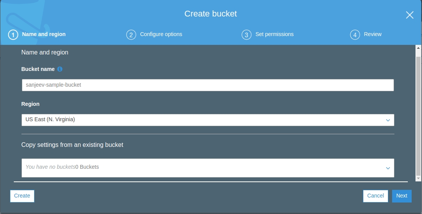The image size is (422, 214).
Task: Select the Name and region step
Action: 44,35
